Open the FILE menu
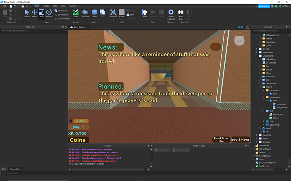Screen dimensions: 291x181 [x=4, y=6]
